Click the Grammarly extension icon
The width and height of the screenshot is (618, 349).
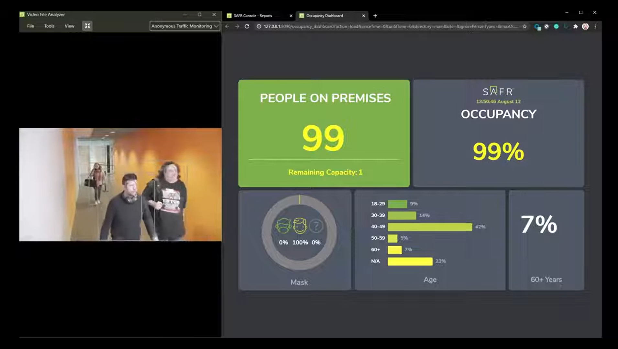556,26
